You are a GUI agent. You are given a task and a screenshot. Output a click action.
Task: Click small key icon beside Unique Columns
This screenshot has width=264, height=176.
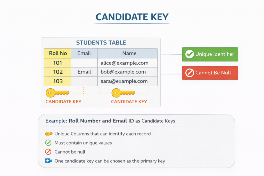point(49,134)
